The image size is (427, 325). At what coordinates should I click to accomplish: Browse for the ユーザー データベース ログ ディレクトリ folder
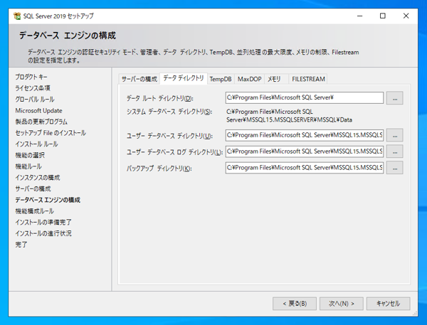click(394, 151)
